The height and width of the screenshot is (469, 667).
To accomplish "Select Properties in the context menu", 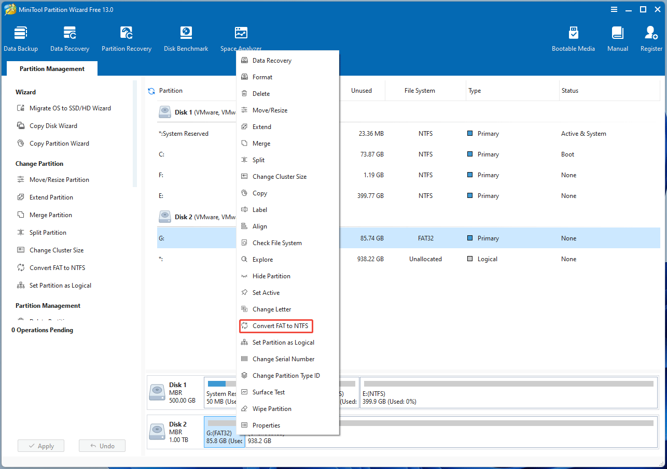I will pyautogui.click(x=266, y=425).
